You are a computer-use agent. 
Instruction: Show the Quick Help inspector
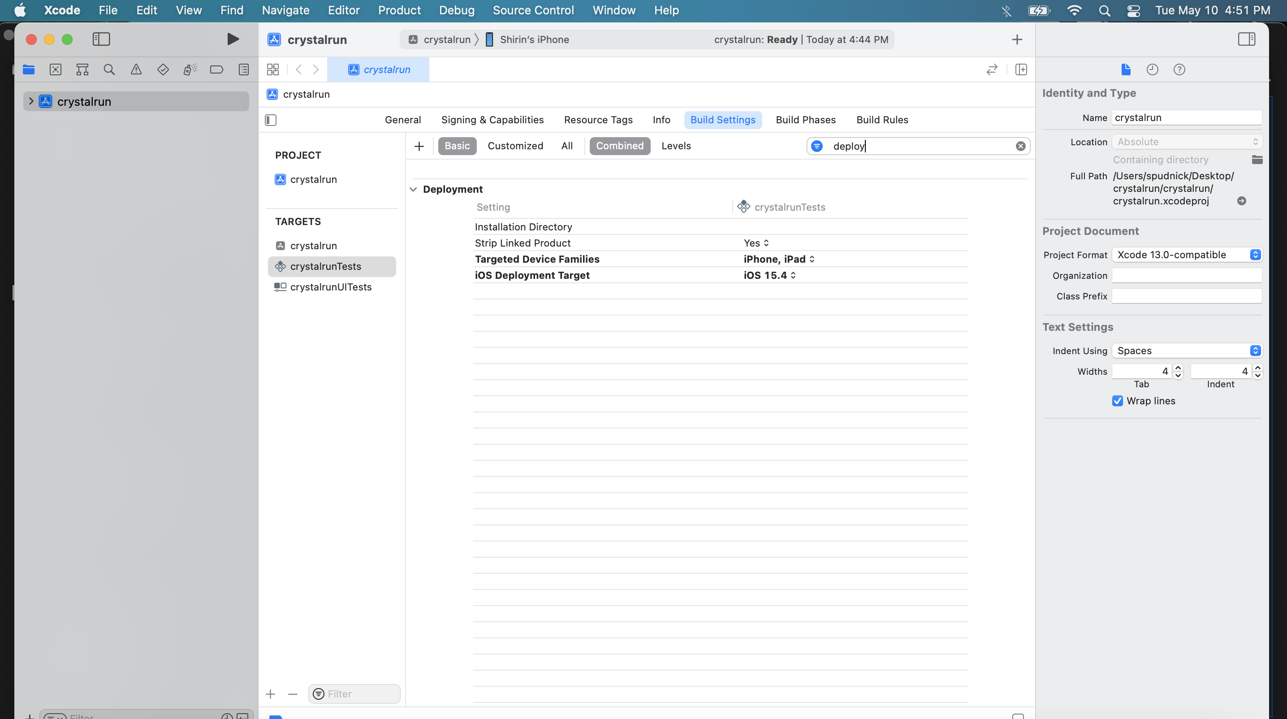tap(1179, 69)
